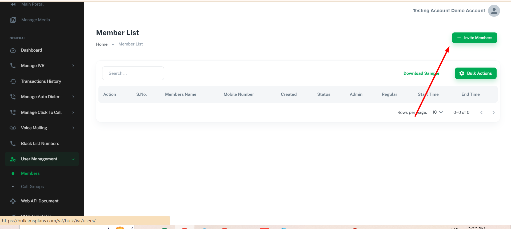This screenshot has width=511, height=229.
Task: Click the Manage Media icon
Action: point(13,20)
